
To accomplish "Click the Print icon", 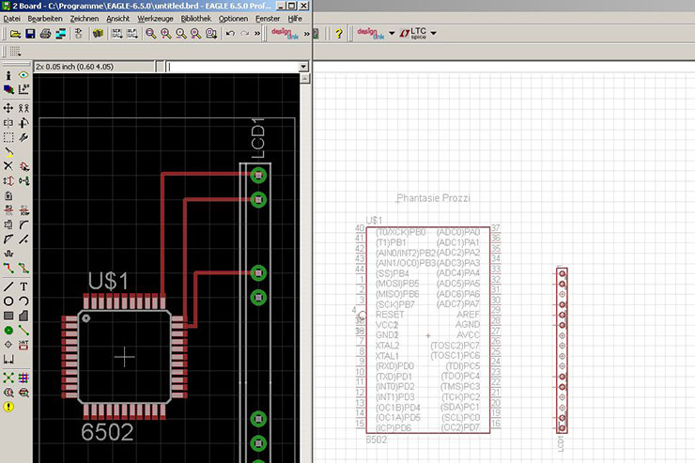I will coord(45,34).
